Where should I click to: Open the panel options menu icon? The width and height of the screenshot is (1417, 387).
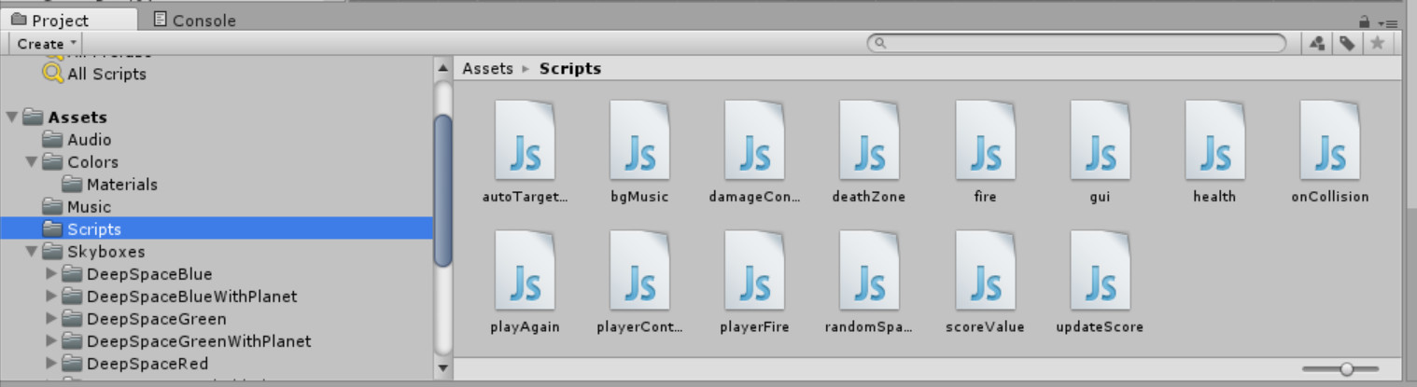(1388, 22)
